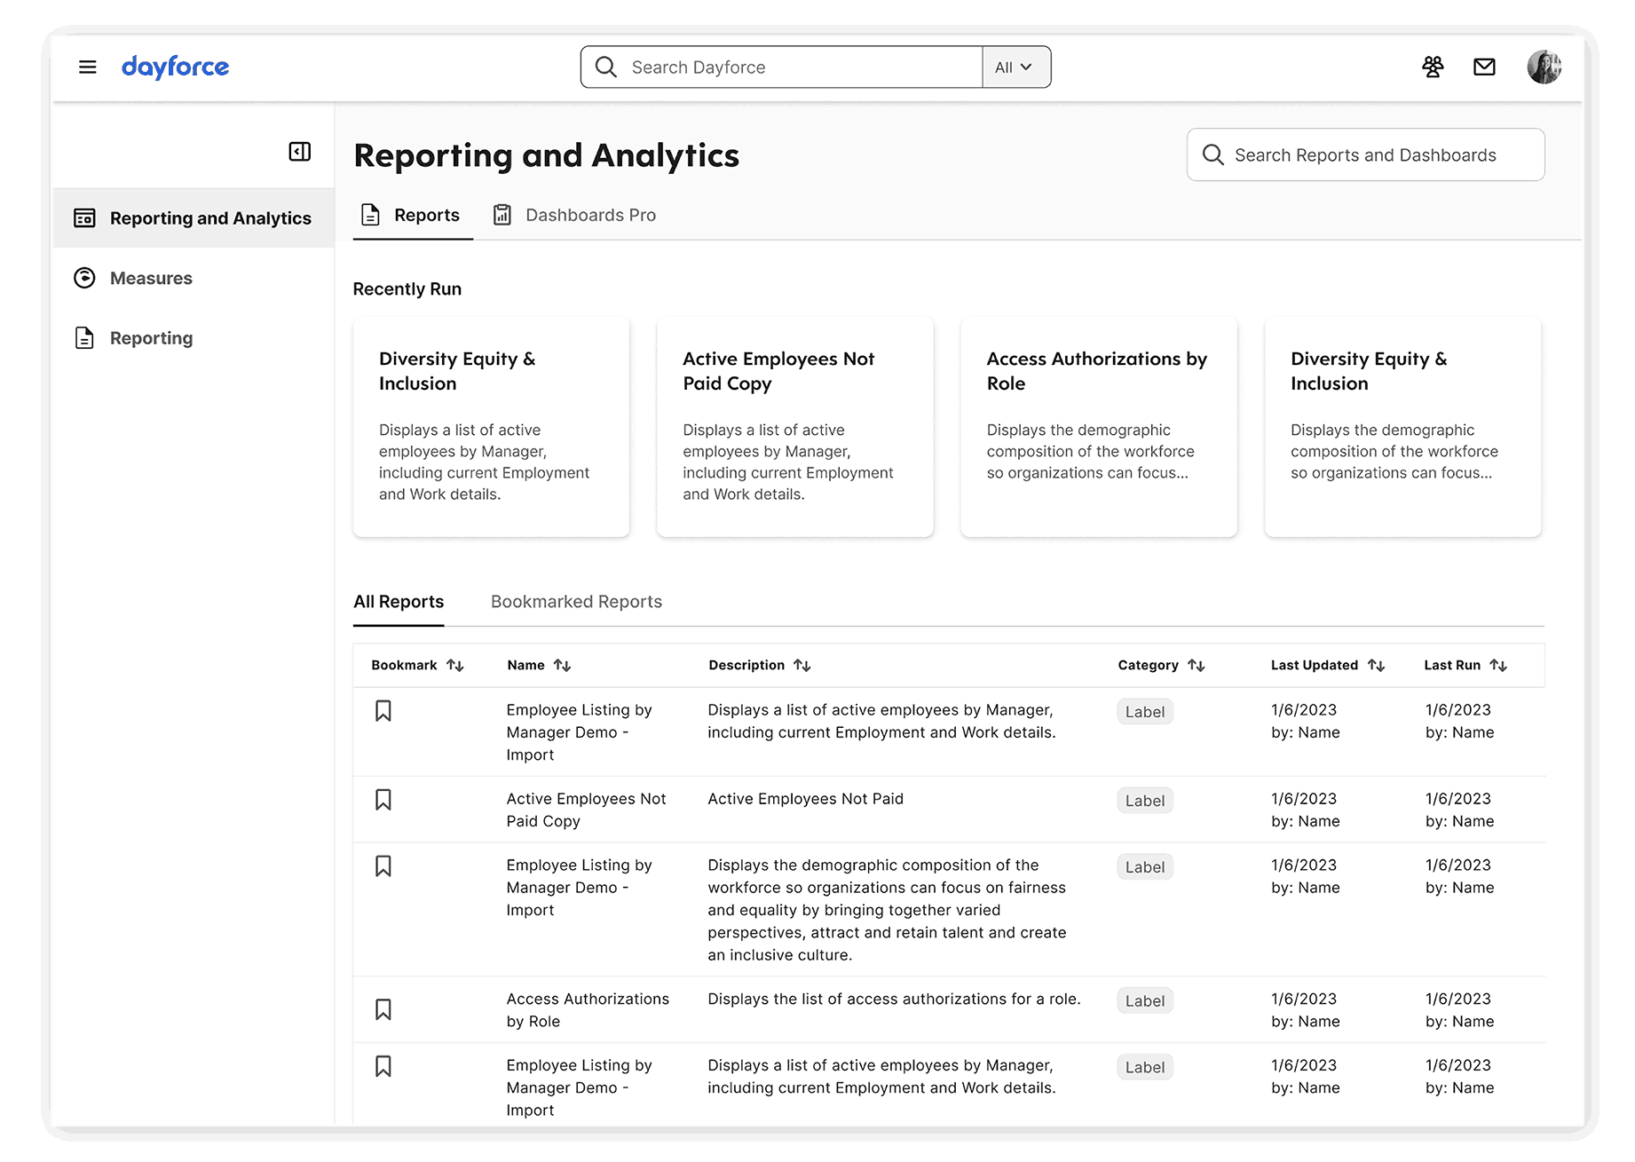Screen dimensions: 1635x1162
Task: Click the Label tag on Active Employees Not Paid row
Action: click(1145, 801)
